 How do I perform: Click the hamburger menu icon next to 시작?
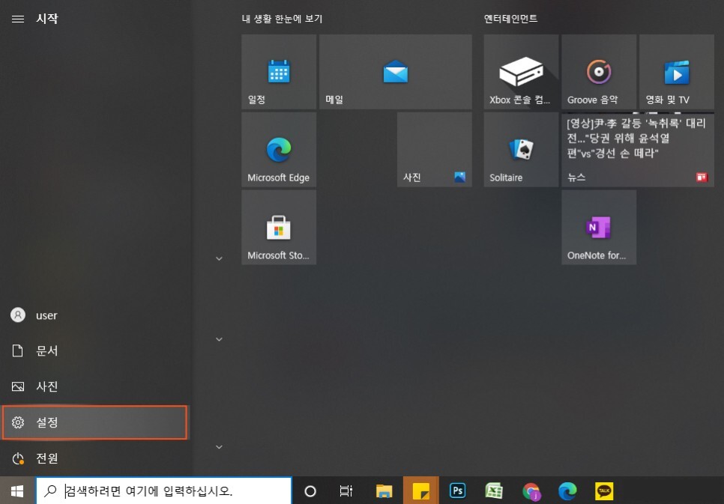18,19
